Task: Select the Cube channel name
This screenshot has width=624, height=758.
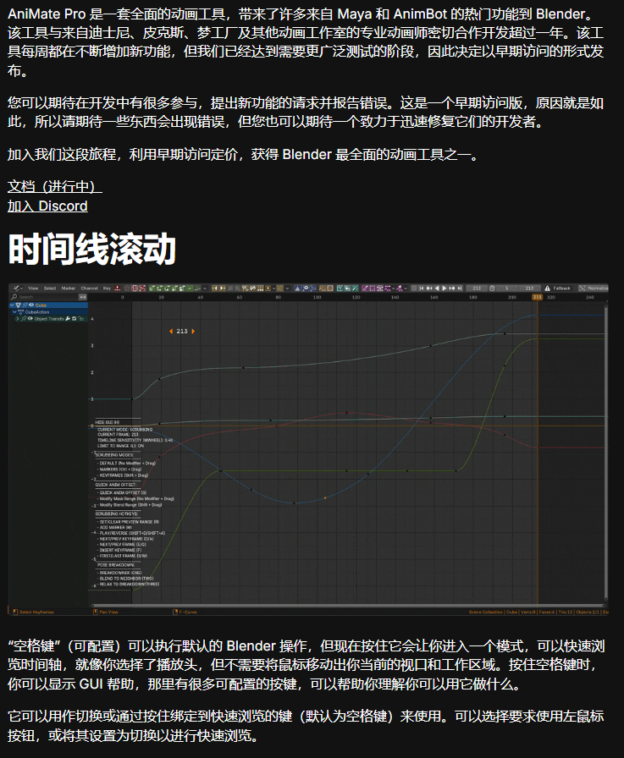Action: (x=41, y=305)
